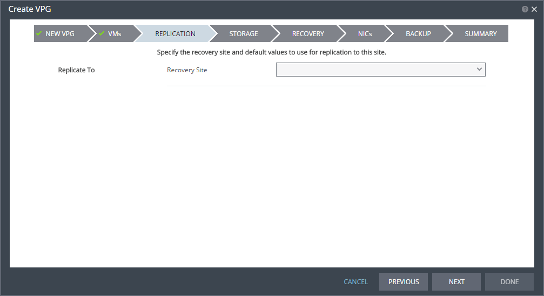Click the DONE button
This screenshot has height=296, width=544.
coord(509,282)
